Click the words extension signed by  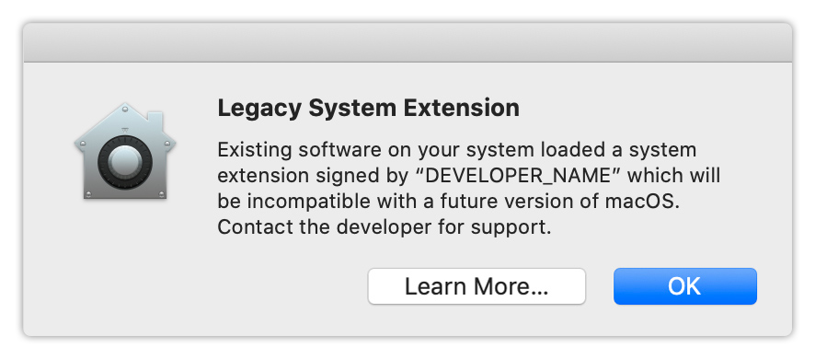(313, 177)
